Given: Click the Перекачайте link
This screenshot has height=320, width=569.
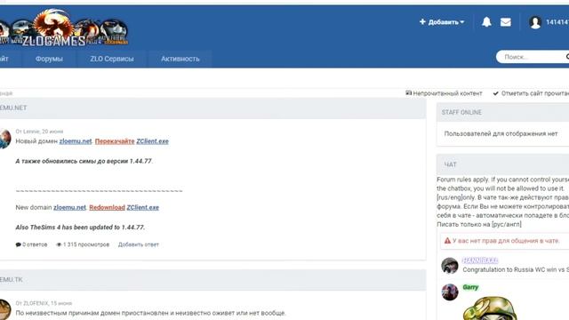Looking at the screenshot, I should coord(115,141).
